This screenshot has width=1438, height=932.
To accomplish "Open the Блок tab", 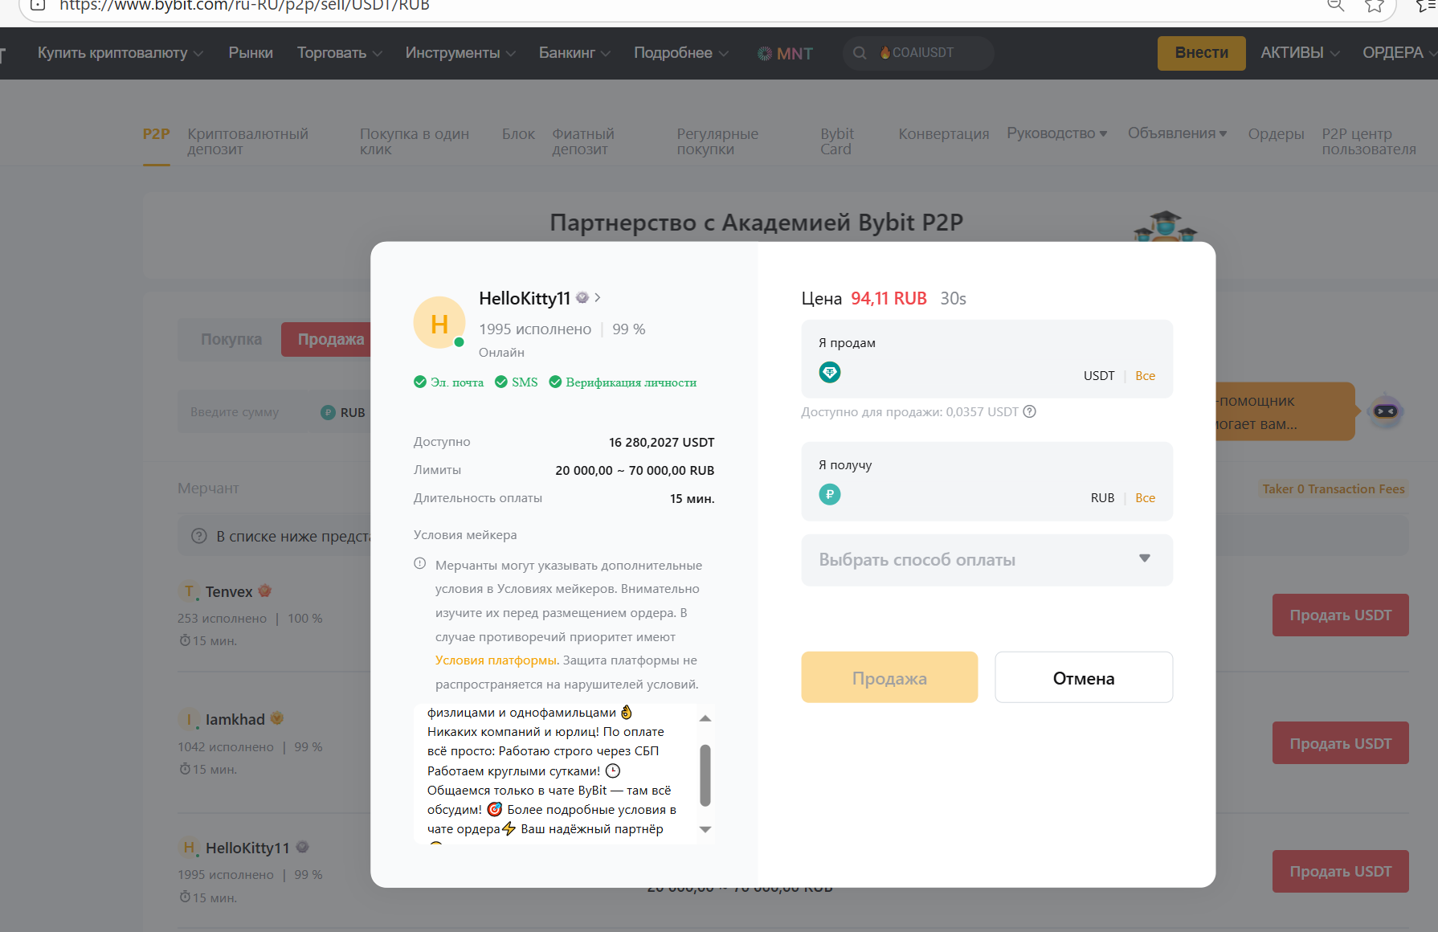I will point(518,134).
